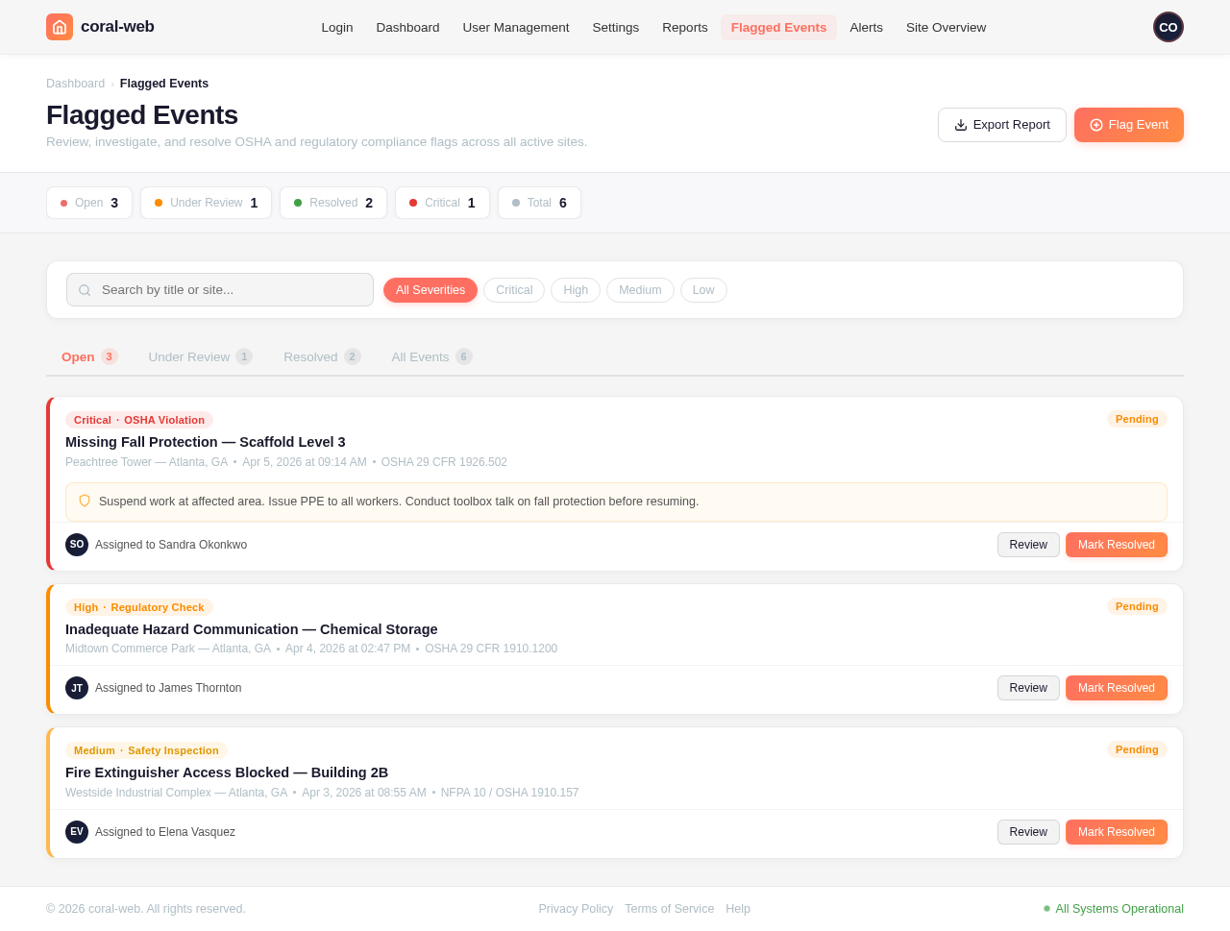Screen dimensions: 1230x931
Task: Filter events by High severity
Action: click(x=576, y=290)
